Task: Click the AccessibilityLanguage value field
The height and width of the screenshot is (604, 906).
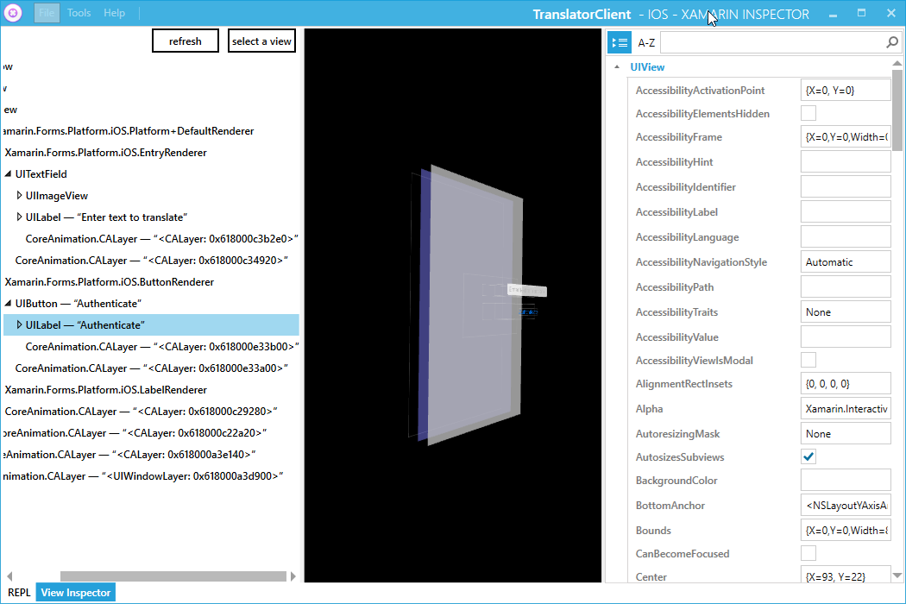Action: pyautogui.click(x=846, y=237)
